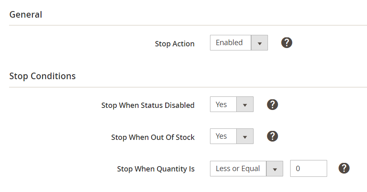Focus the quantity input field showing 0
This screenshot has width=367, height=192.
308,168
